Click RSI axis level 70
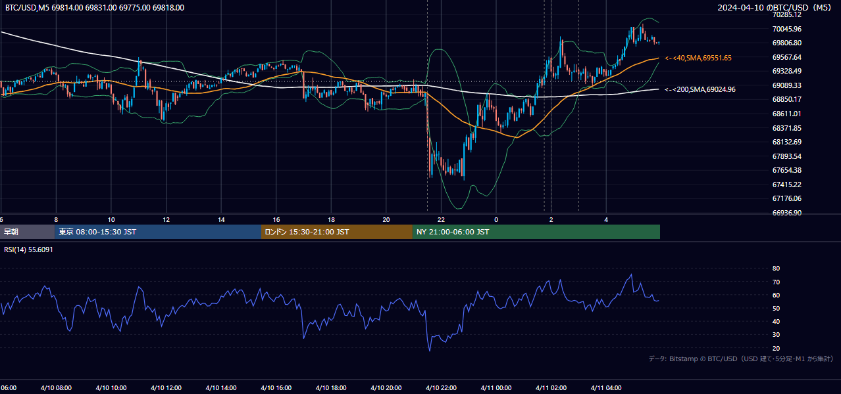Image resolution: width=841 pixels, height=394 pixels. 776,282
